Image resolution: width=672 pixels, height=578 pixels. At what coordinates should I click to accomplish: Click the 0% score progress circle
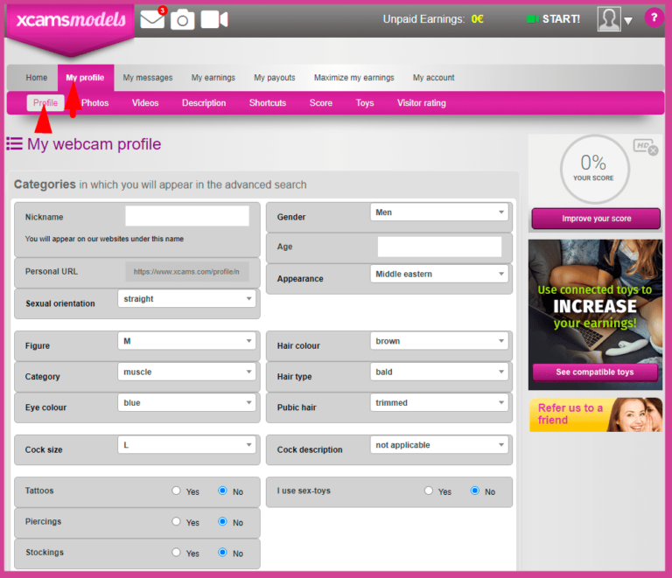coord(595,169)
